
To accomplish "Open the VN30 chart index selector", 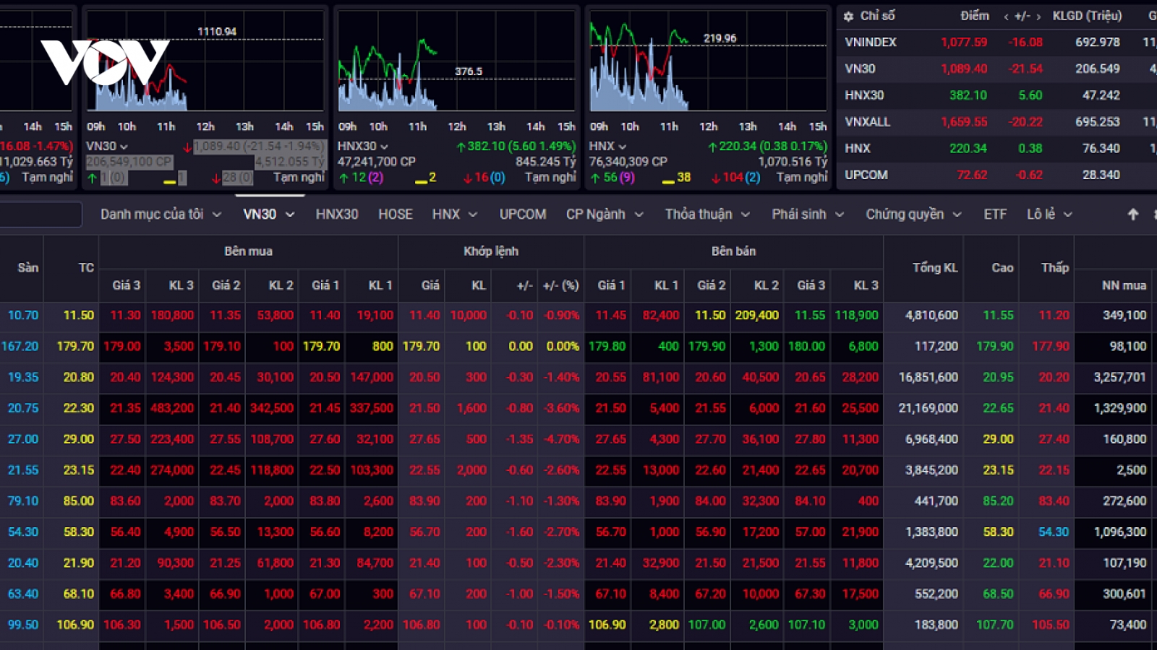I will (107, 146).
